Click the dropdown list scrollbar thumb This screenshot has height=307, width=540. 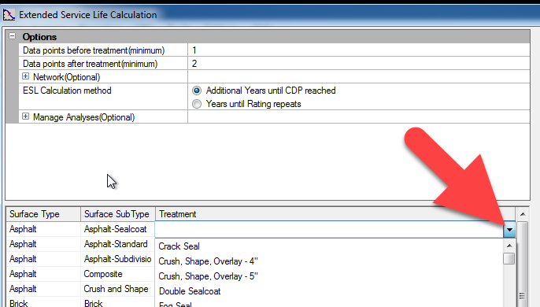pyautogui.click(x=509, y=259)
